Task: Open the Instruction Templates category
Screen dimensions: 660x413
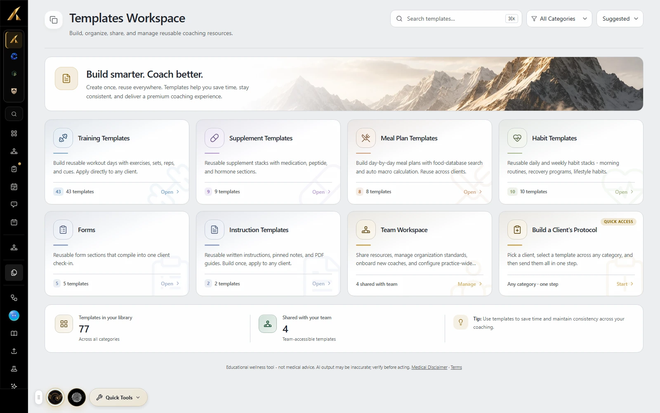Action: 321,284
